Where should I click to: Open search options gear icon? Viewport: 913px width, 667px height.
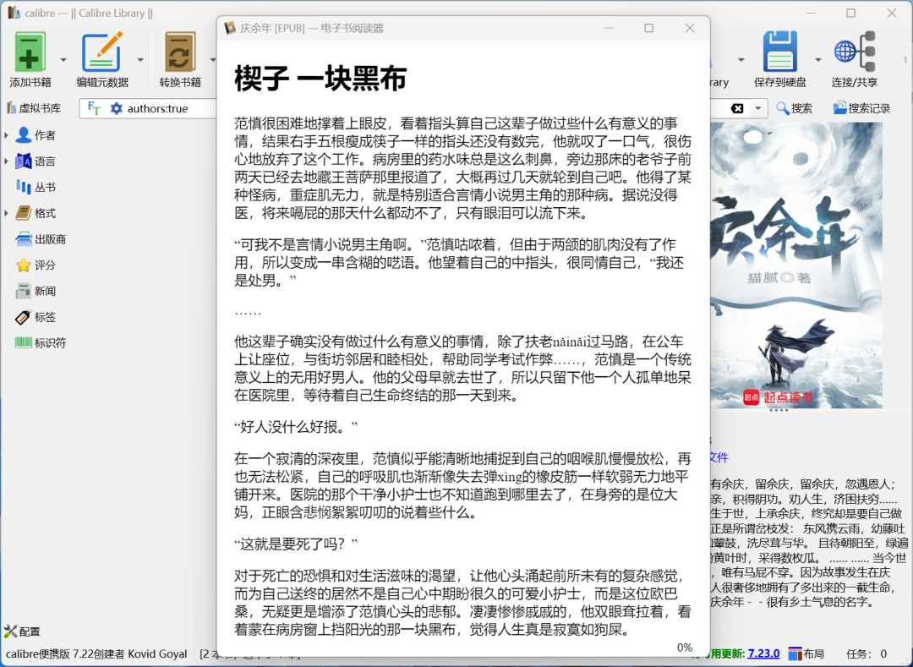pyautogui.click(x=117, y=109)
